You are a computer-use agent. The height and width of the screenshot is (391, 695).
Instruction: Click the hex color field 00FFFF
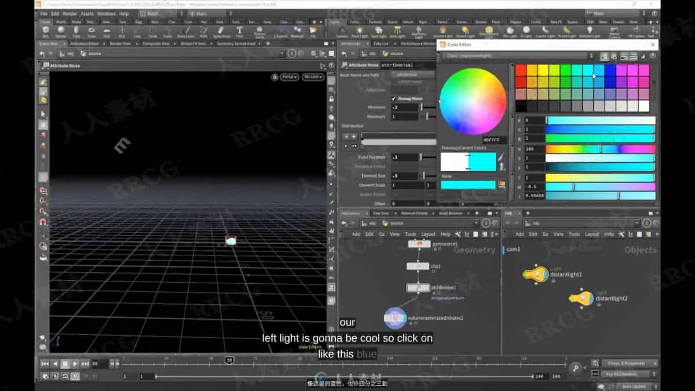point(495,140)
